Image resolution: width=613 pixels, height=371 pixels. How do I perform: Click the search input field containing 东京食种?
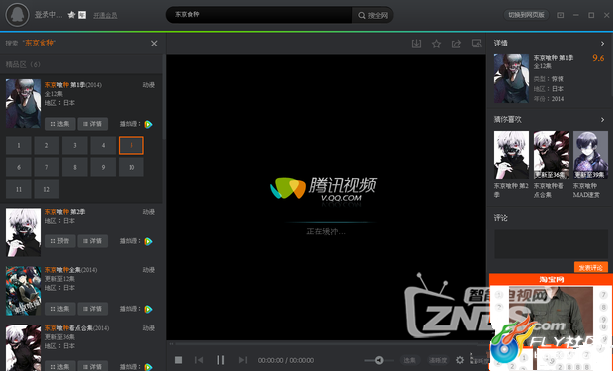point(260,15)
